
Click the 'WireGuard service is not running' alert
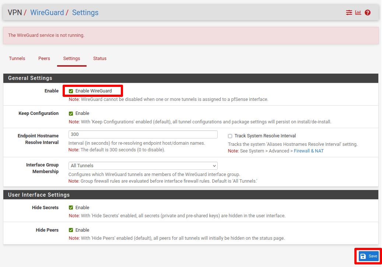(191, 35)
